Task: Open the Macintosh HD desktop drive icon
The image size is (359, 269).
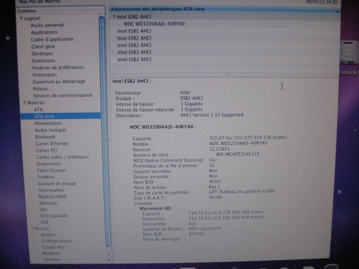Action: click(x=349, y=53)
